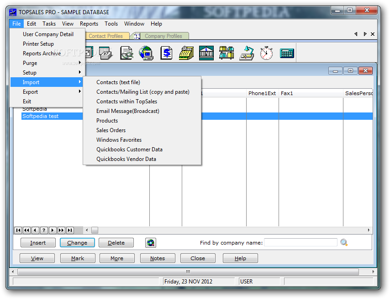
Task: Choose Reports Archive
Action: coord(47,53)
